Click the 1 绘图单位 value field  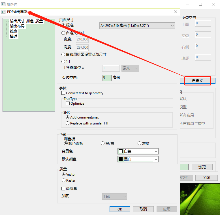(x=111, y=68)
